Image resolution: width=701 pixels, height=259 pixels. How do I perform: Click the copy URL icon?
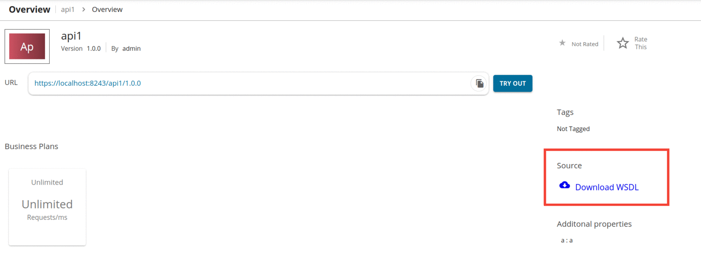[479, 84]
